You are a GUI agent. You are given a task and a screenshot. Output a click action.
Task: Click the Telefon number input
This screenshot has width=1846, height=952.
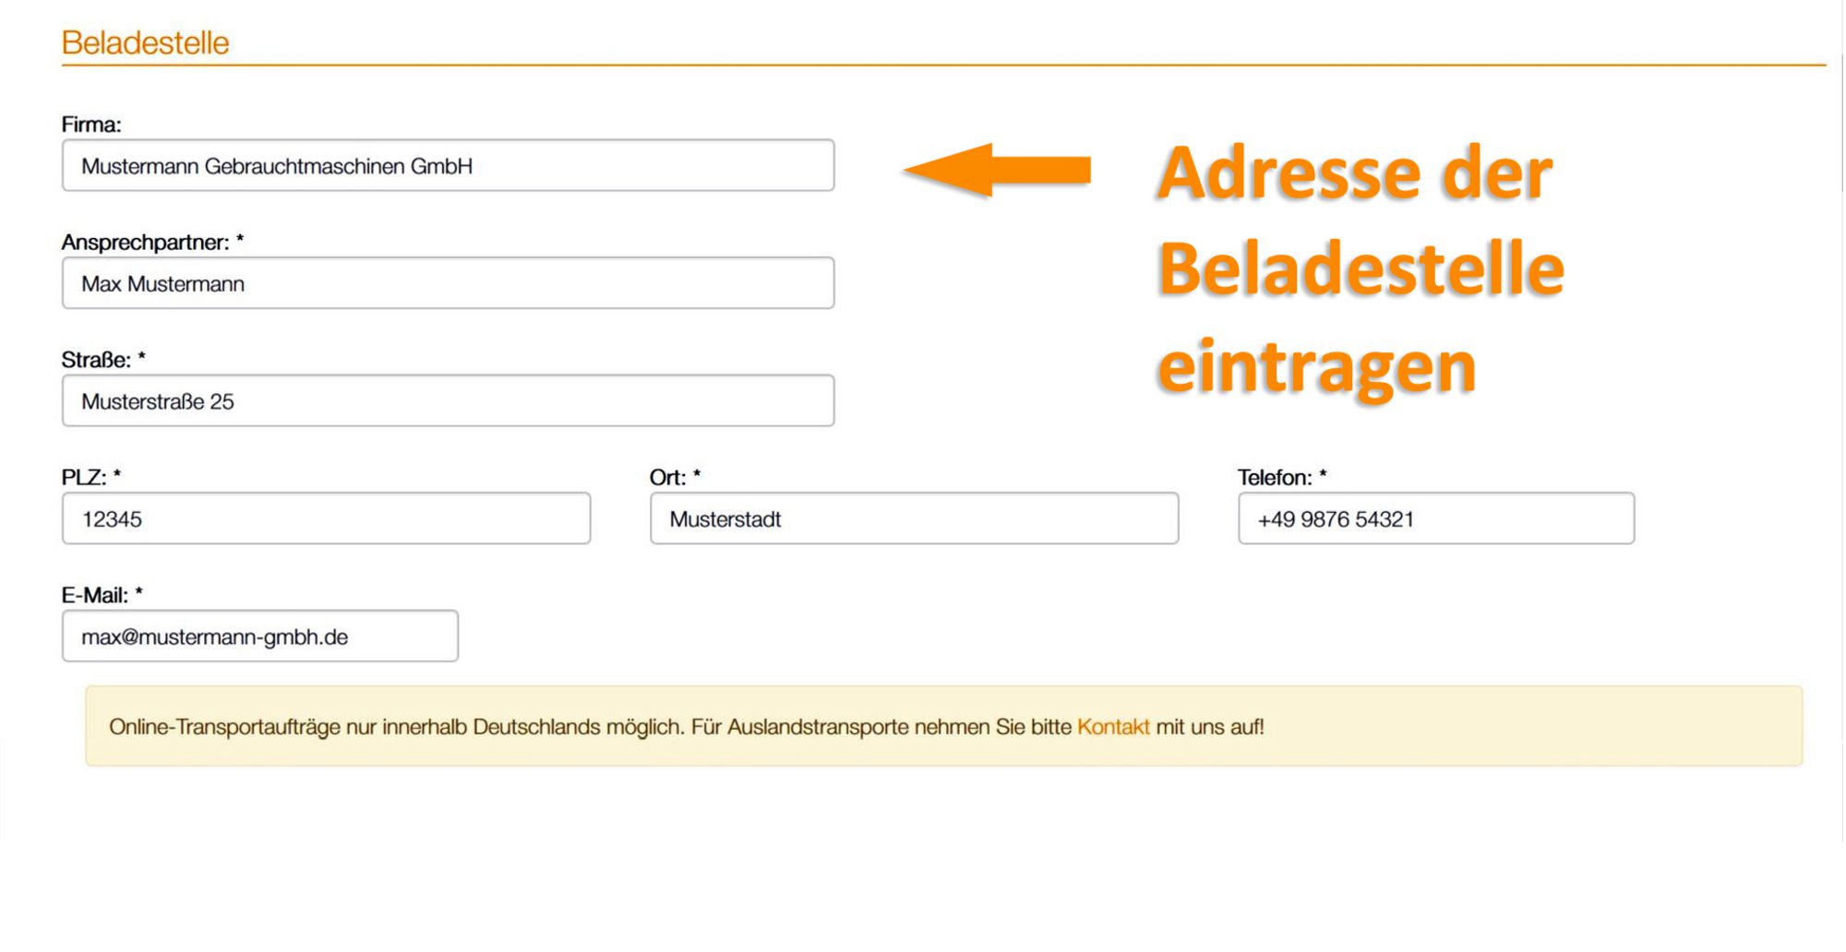[1435, 518]
